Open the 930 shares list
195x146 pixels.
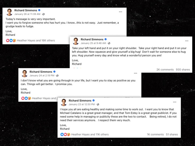click(183, 70)
